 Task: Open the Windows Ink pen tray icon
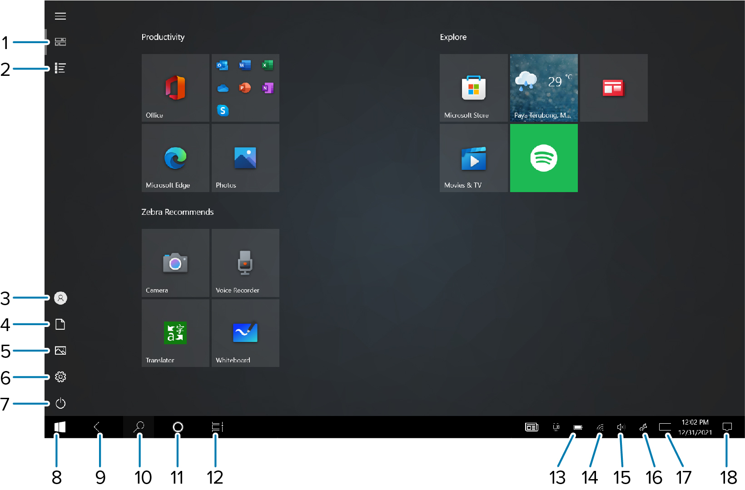pyautogui.click(x=643, y=427)
